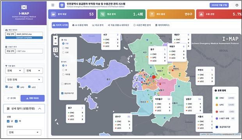
Task: Select the second marker-type radio option
Action: point(63,70)
